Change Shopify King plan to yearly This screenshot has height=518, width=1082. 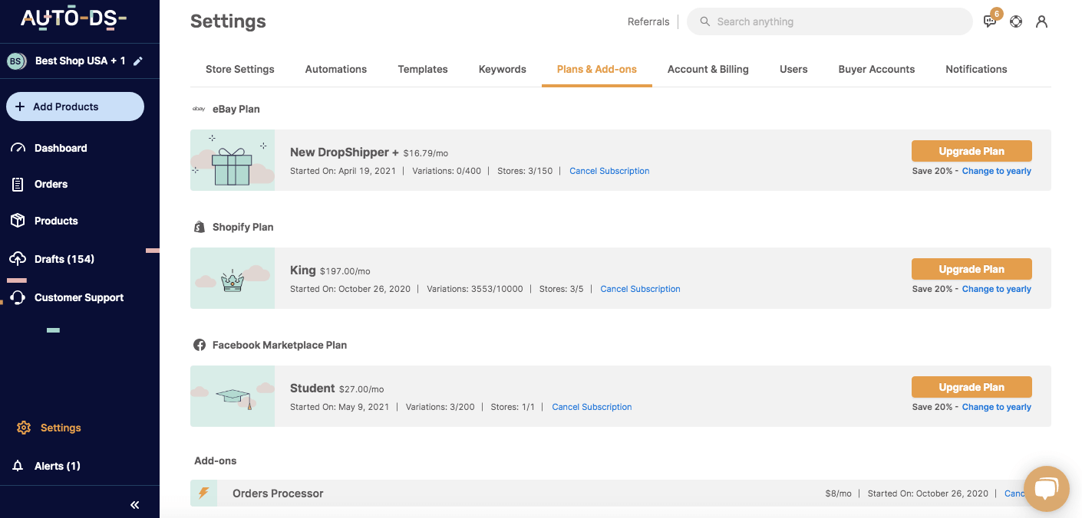997,289
